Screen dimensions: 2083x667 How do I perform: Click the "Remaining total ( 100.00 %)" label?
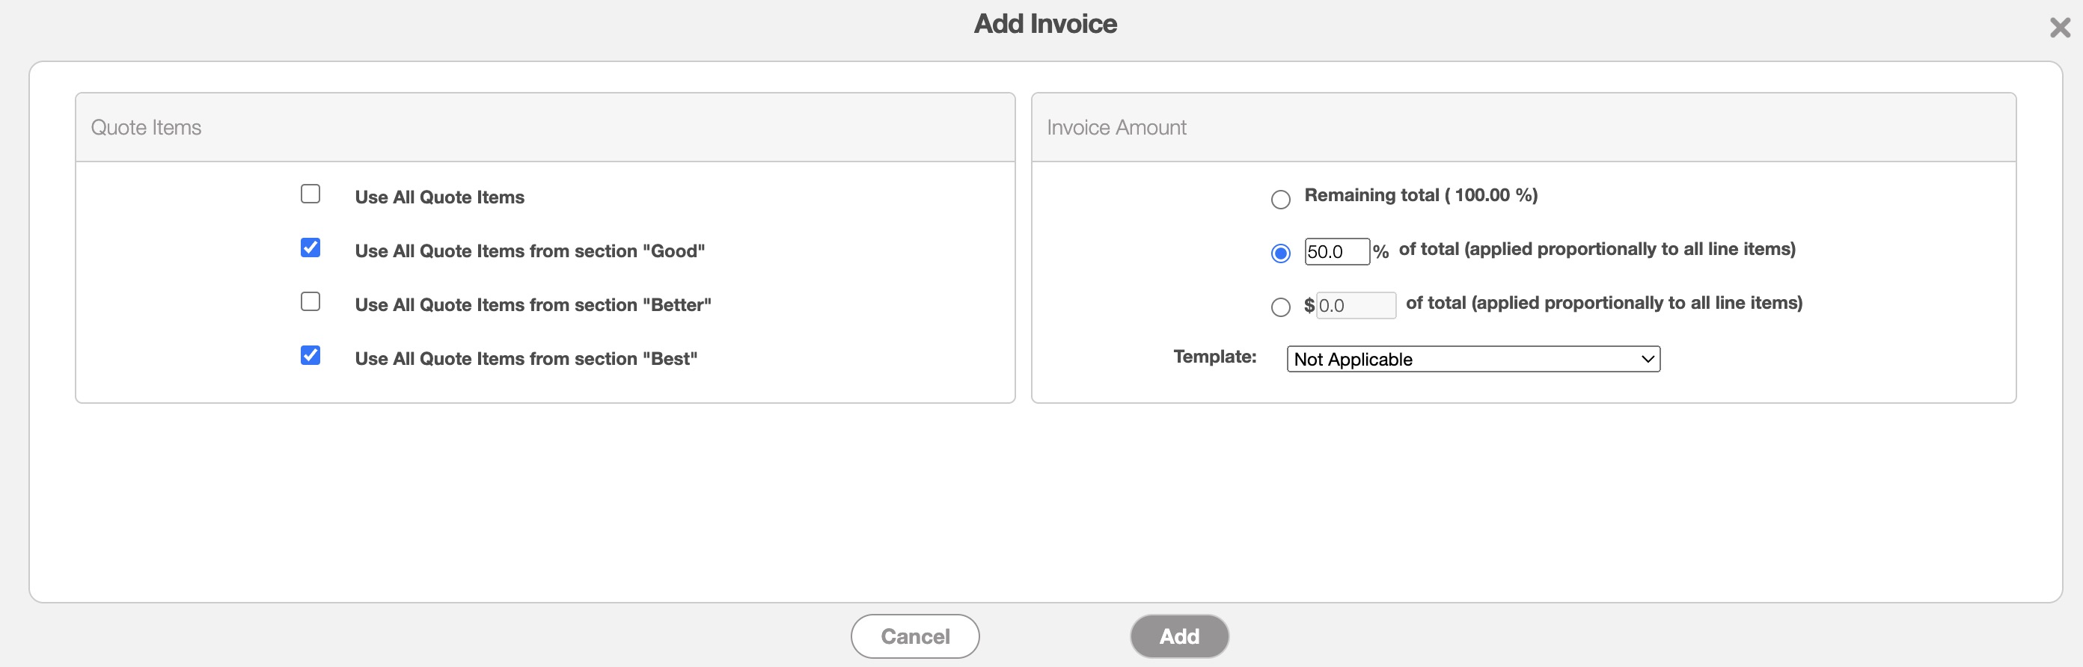[1420, 195]
